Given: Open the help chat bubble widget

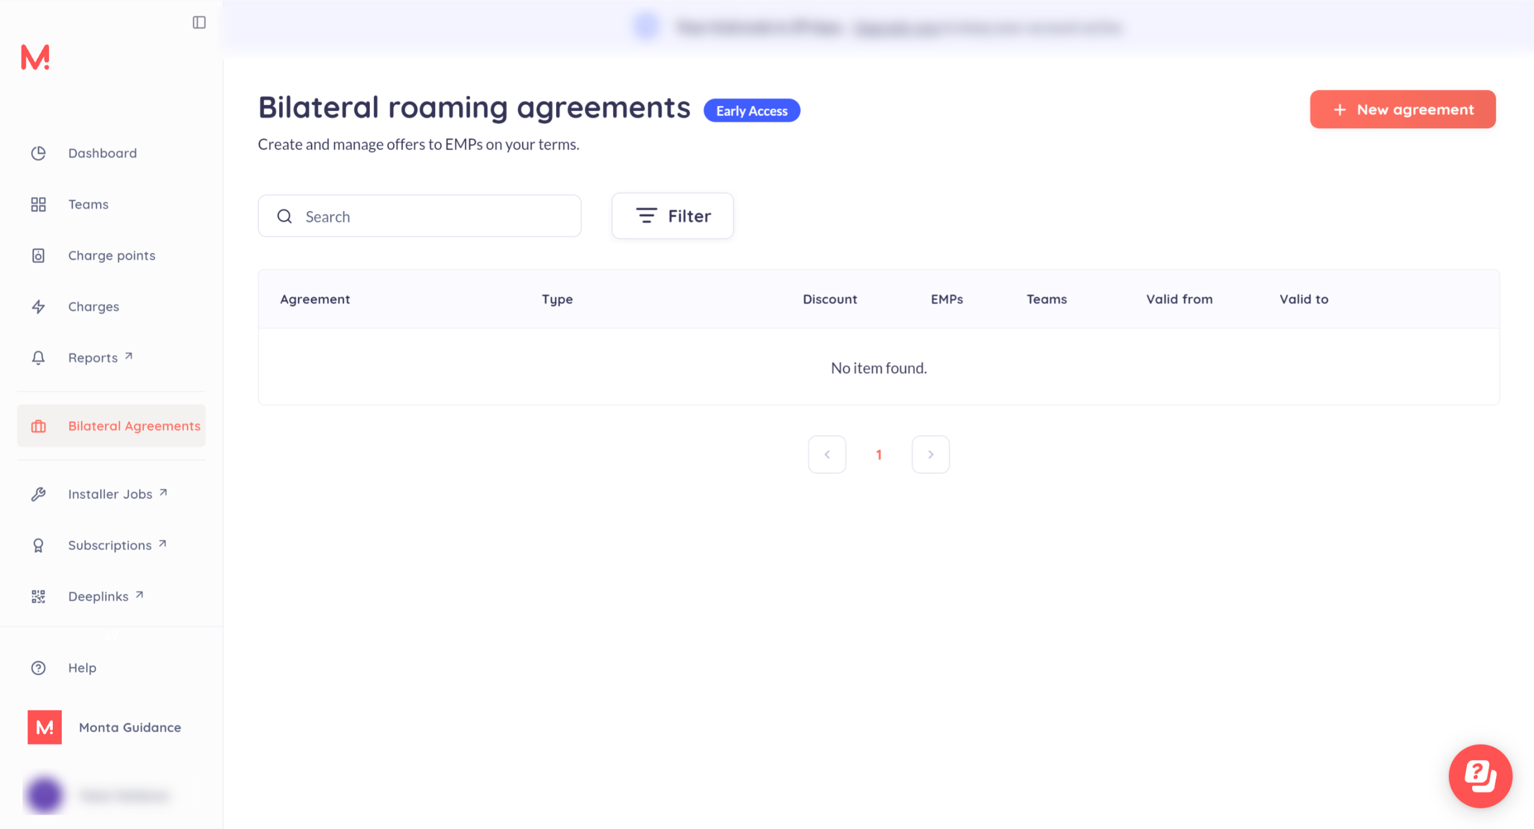Looking at the screenshot, I should [1480, 776].
